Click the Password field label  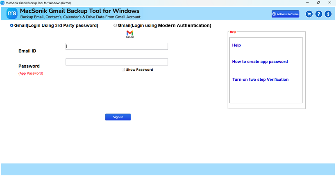point(29,66)
